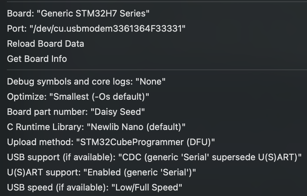
Task: Click Reload Board Data
Action: (45, 44)
